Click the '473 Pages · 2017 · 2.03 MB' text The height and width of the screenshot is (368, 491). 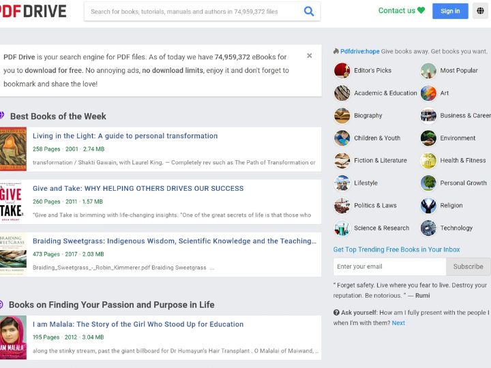[x=68, y=254]
